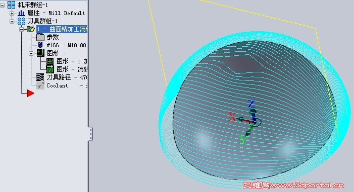Click the red X axis label
This screenshot has width=354, height=192.
232,117
